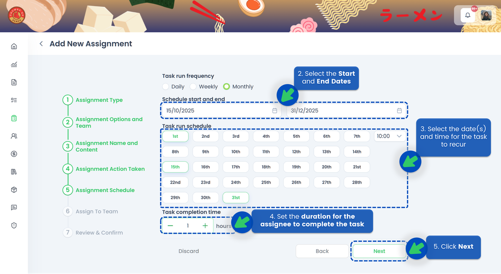Open the document sidebar icon
Screen dimensions: 501x274
coord(14,82)
